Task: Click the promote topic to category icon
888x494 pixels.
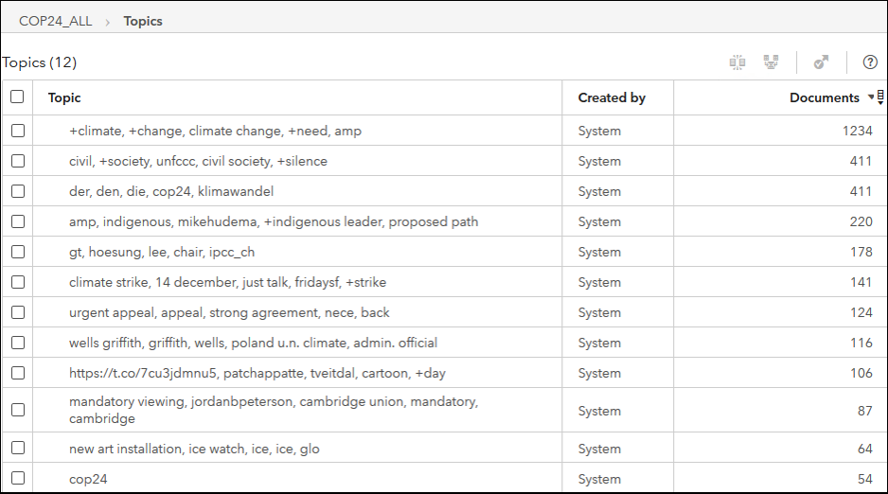Action: pyautogui.click(x=821, y=62)
